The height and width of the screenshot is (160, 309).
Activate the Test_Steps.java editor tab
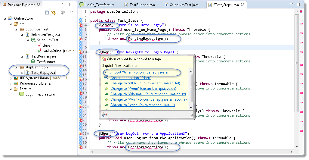point(226,5)
